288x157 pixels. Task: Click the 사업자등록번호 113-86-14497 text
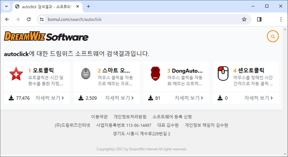124,125
